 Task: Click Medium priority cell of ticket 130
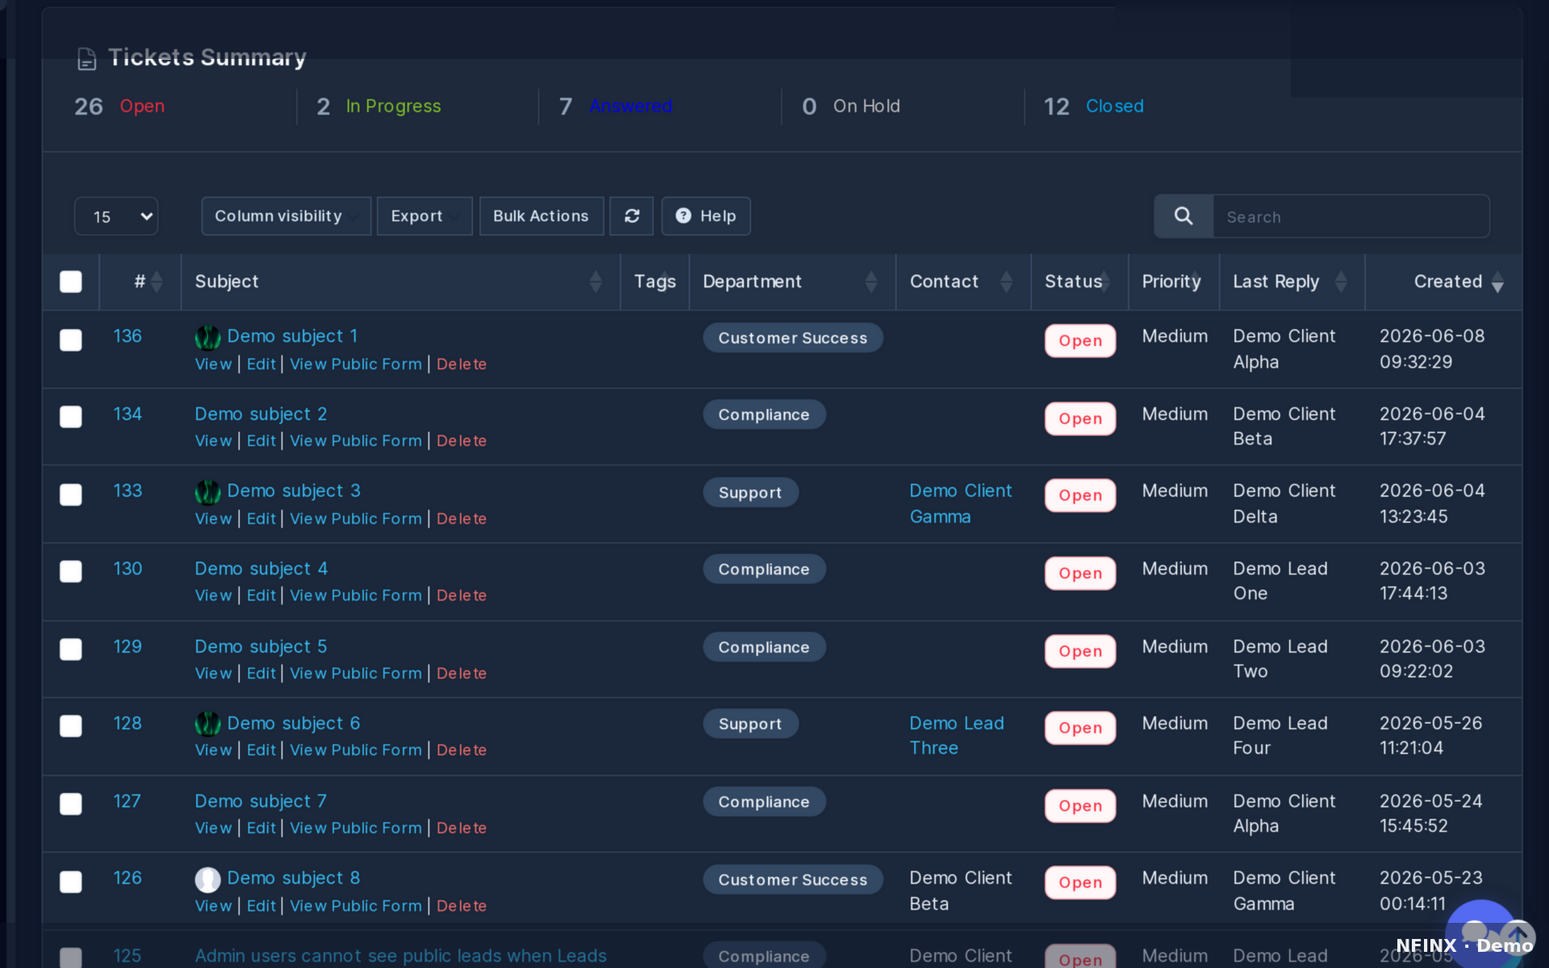(x=1175, y=569)
